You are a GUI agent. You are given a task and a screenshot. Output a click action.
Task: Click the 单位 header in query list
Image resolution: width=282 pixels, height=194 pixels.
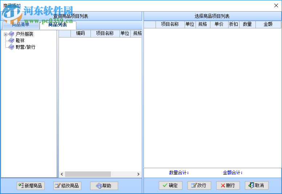tap(125, 33)
